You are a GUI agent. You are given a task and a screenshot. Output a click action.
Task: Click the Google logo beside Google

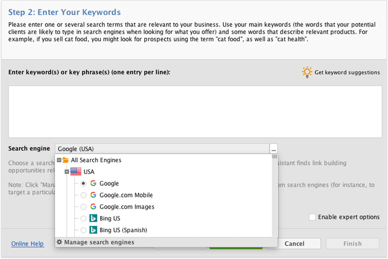tap(93, 183)
